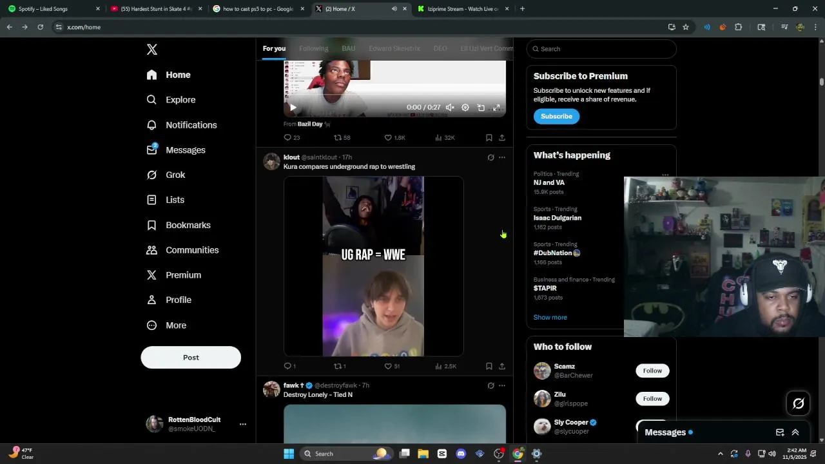825x464 pixels.
Task: Open video settings gear icon
Action: coord(465,108)
